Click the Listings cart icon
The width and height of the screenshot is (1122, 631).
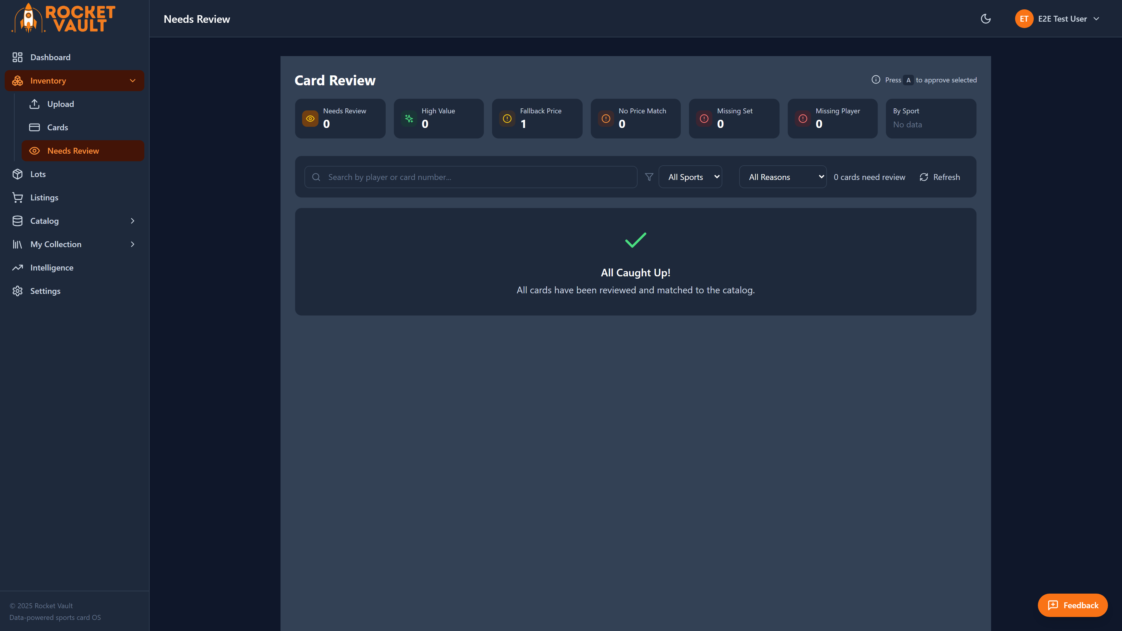coord(18,197)
